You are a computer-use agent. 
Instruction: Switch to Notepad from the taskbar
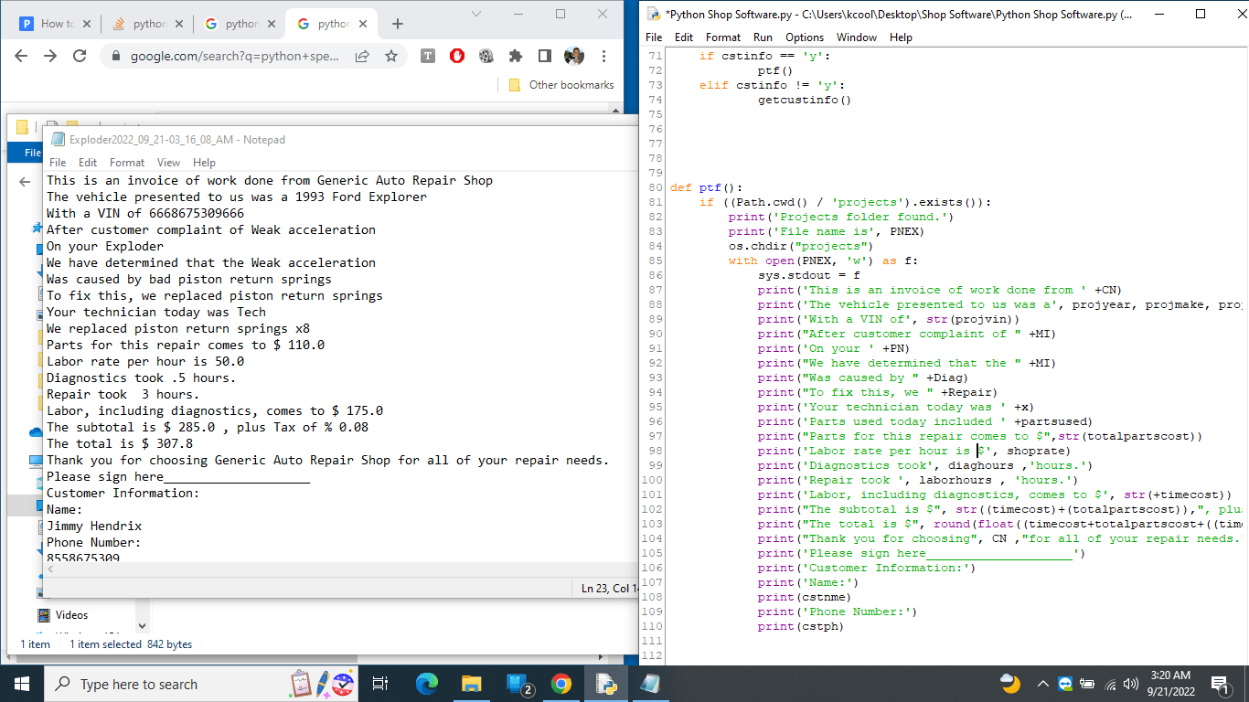651,684
